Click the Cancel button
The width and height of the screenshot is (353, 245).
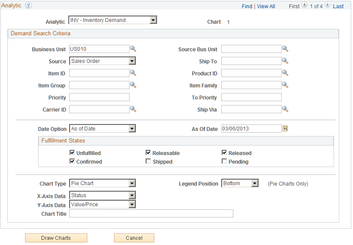pyautogui.click(x=134, y=238)
